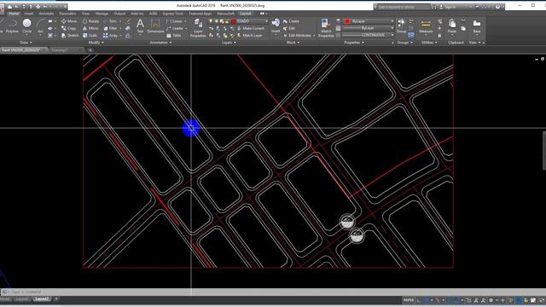Screen dimensions: 546x307
Task: Open the Home ribbon tab
Action: (x=14, y=14)
